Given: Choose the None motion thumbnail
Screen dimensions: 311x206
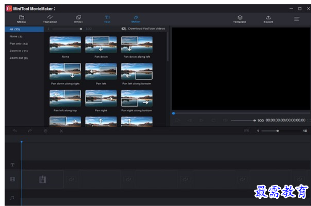Looking at the screenshot, I should click(x=65, y=45).
